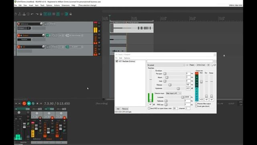Toggle the locking padlock toolbar icon
Screen dimensions: 257x145
71,14
